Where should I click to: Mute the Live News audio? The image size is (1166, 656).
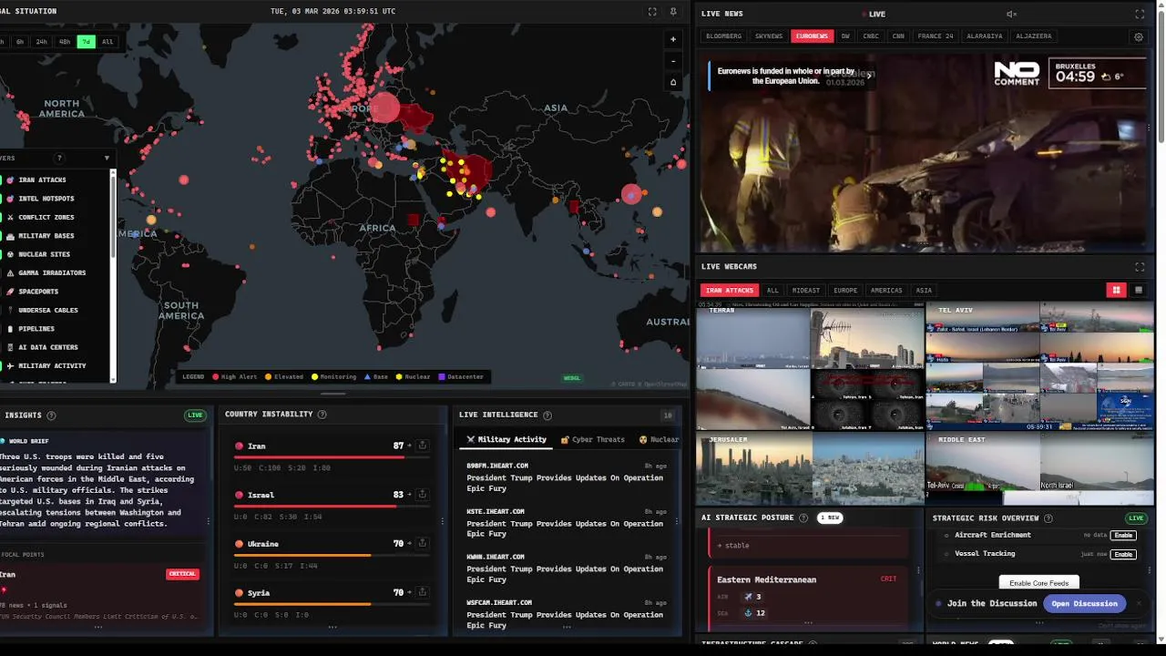[1011, 14]
